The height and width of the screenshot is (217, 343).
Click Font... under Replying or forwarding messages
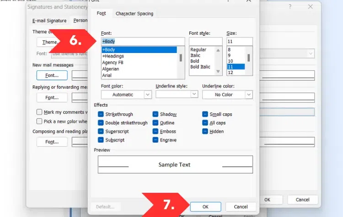point(52,97)
